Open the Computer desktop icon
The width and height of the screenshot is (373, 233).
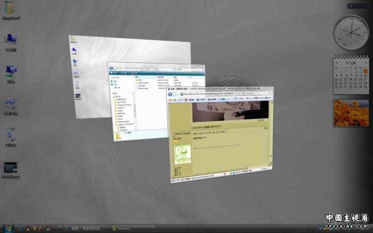point(11,43)
